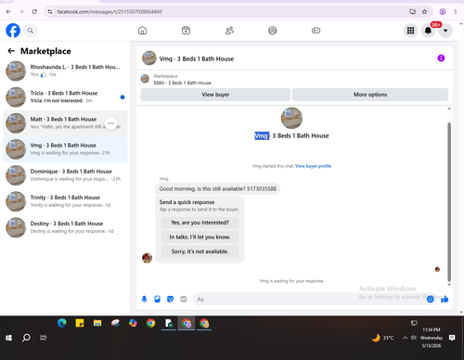The height and width of the screenshot is (360, 464).
Task: Send quick reply 'Yes, are you interested?'
Action: point(200,223)
